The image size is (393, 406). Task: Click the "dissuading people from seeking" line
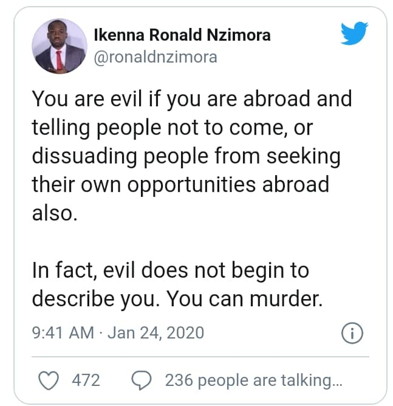[185, 156]
